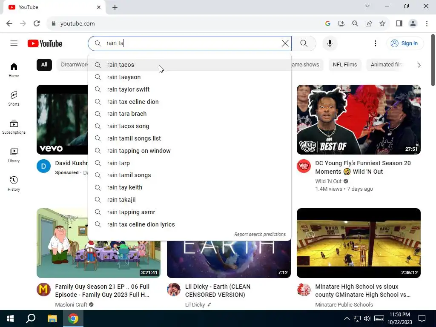Viewport: 436px width, 327px height.
Task: Share this page via the share icon
Action: click(x=369, y=24)
